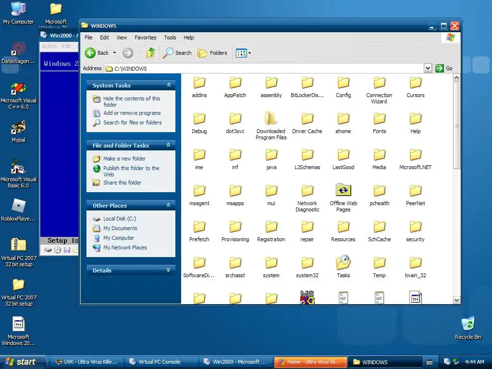
Task: Select the Recycle Bin icon
Action: [468, 328]
